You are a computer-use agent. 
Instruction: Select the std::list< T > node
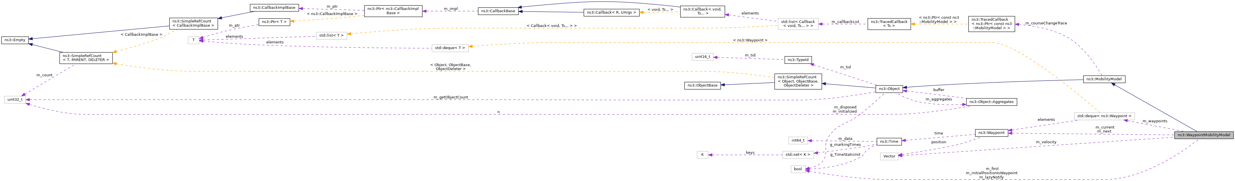pyautogui.click(x=331, y=36)
